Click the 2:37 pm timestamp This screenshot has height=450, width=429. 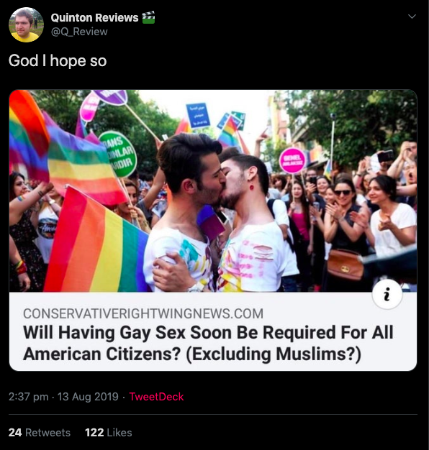click(29, 397)
